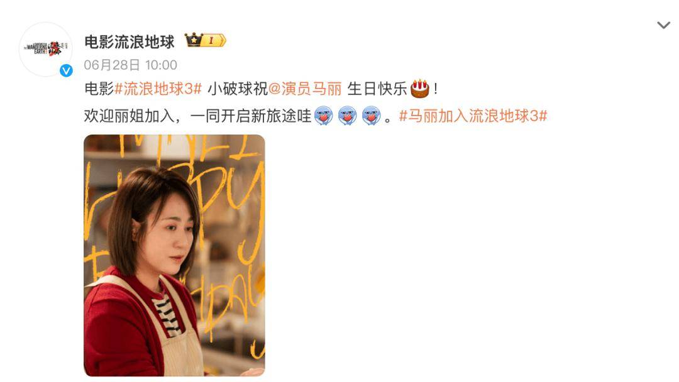Click the birthday cake emoji
679x382 pixels.
(x=419, y=88)
